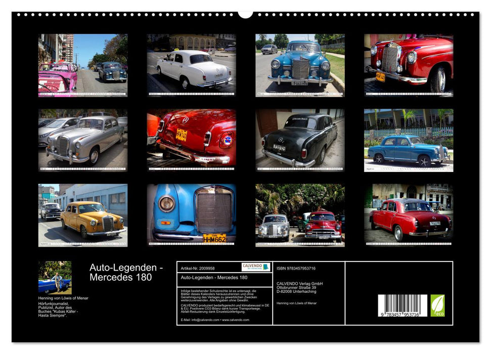Viewport: 491px width, 354px height.
Task: Open the www.calvendo.com website link
Action: point(236,320)
